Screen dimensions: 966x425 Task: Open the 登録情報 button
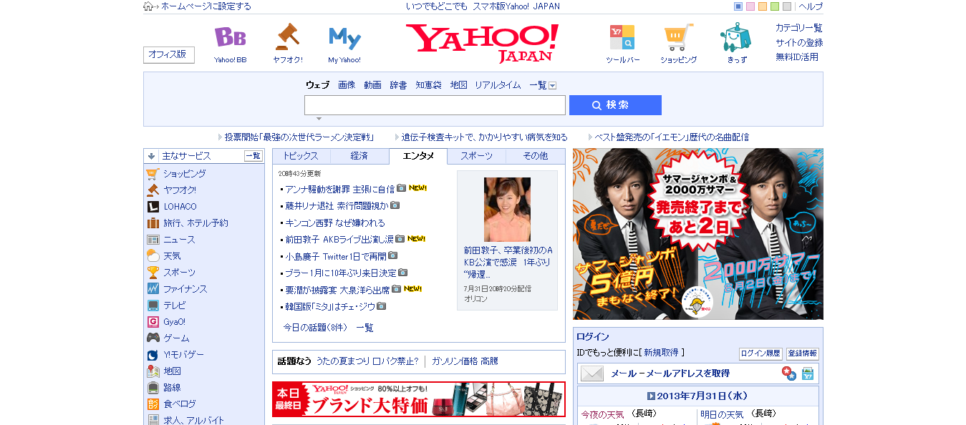(802, 353)
